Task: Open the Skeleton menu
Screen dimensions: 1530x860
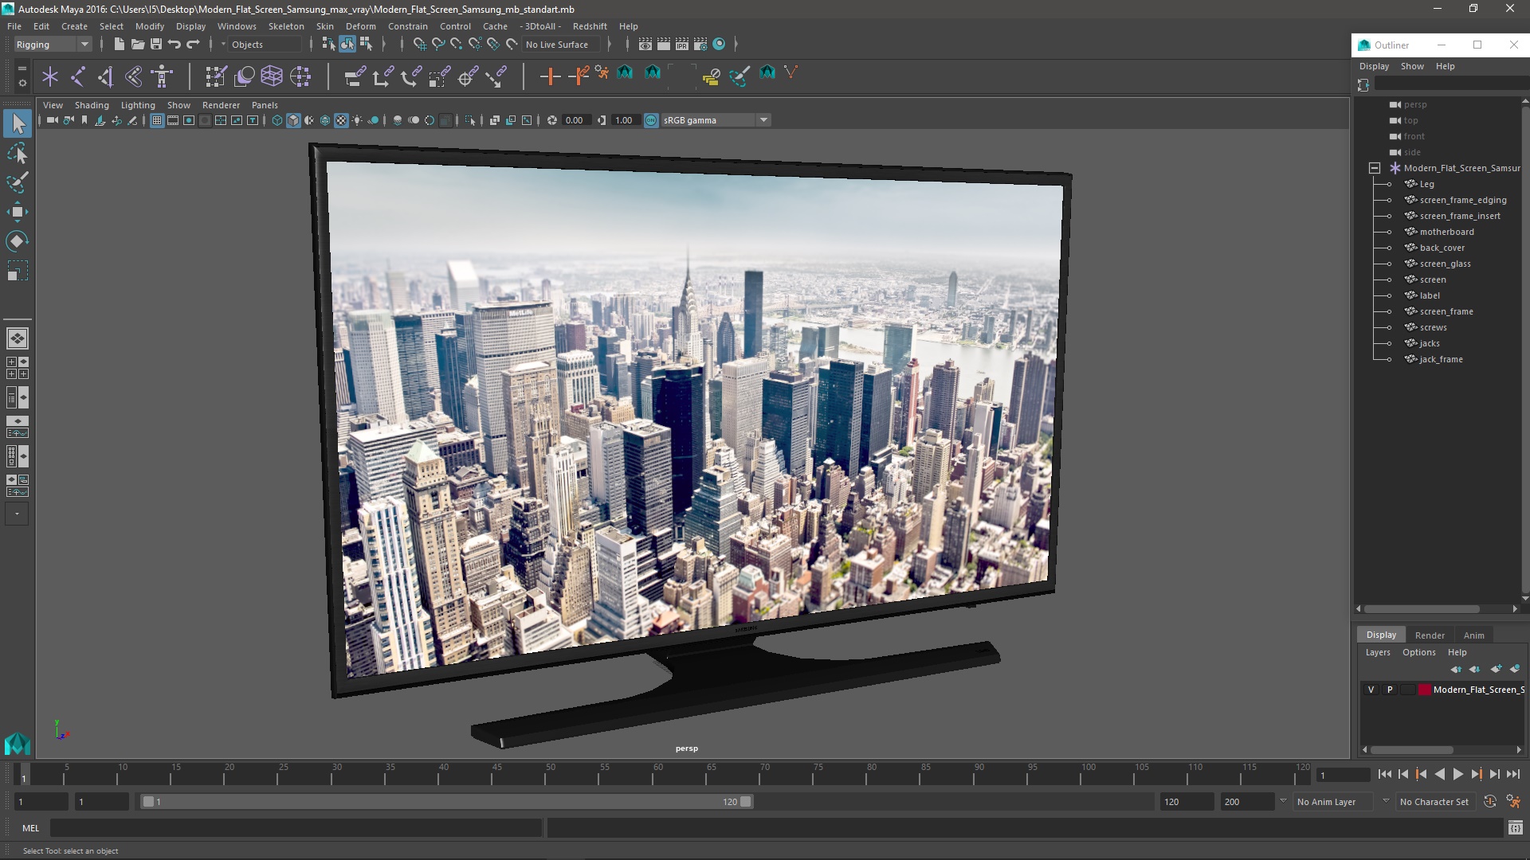Action: 285,26
